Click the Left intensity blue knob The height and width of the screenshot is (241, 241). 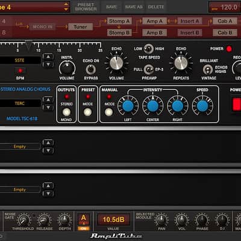pyautogui.click(x=128, y=106)
